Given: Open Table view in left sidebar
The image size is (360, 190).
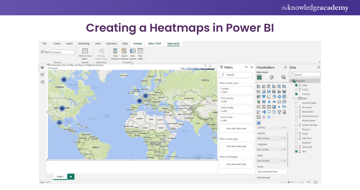Looking at the screenshot, I should tap(42, 75).
